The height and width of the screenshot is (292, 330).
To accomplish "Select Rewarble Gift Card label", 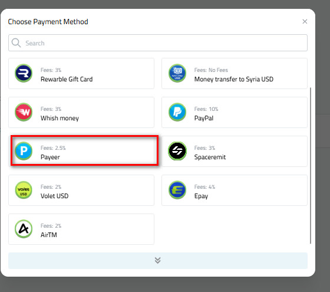I will [x=67, y=79].
